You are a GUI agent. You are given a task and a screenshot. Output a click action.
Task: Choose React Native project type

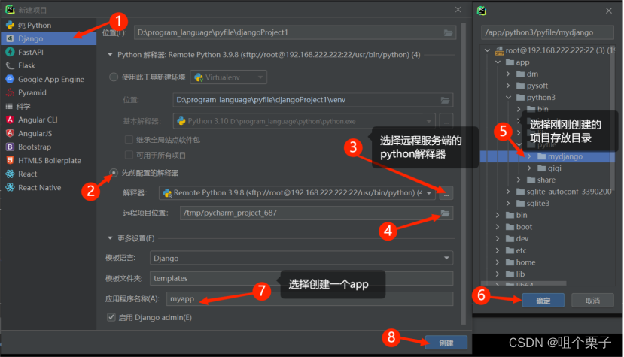49,187
